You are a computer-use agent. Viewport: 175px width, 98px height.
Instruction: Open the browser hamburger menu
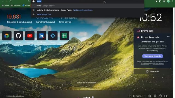point(172,1)
